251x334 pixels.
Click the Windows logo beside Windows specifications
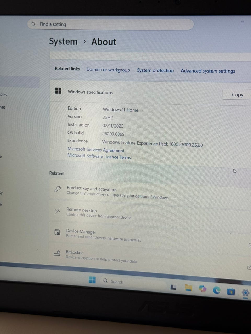click(x=58, y=91)
